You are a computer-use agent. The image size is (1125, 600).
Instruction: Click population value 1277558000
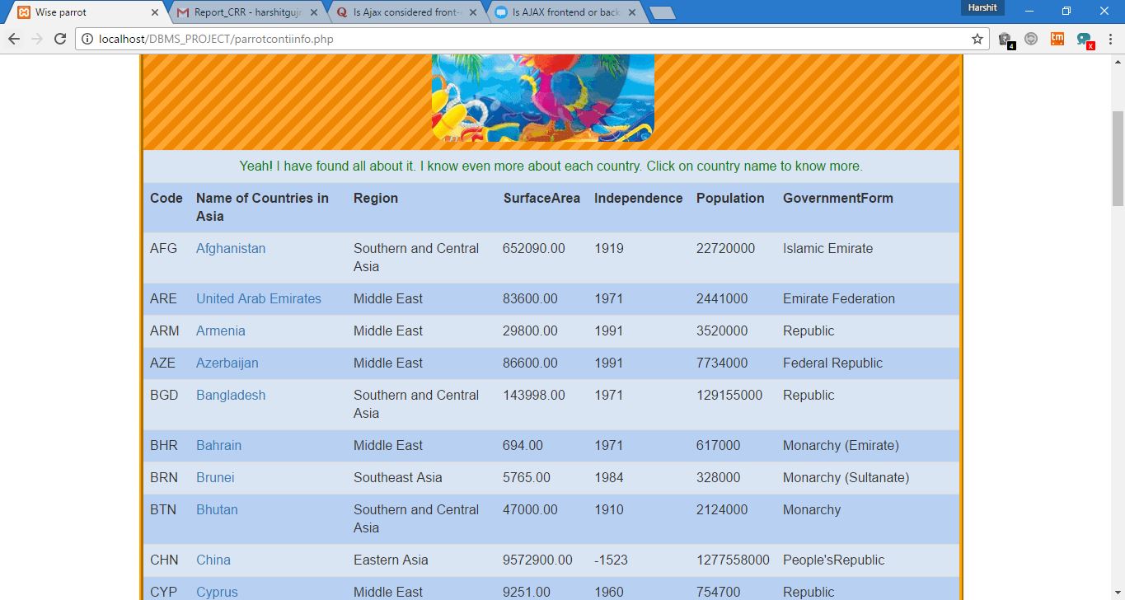click(x=733, y=560)
